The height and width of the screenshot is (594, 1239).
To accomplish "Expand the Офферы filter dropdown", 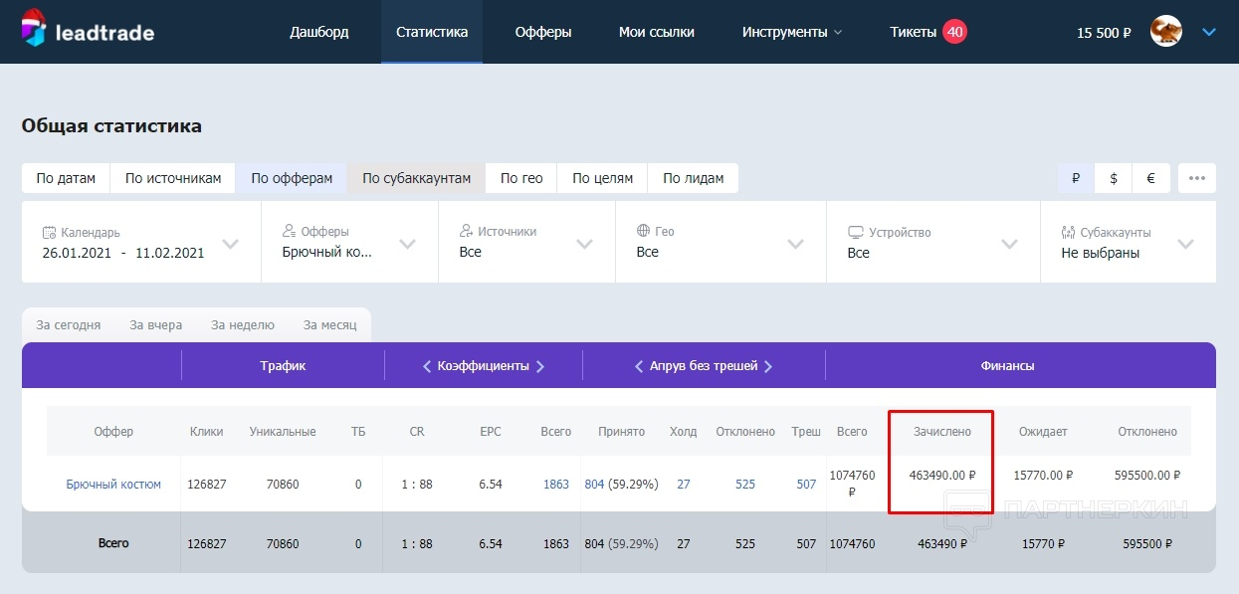I will 407,244.
